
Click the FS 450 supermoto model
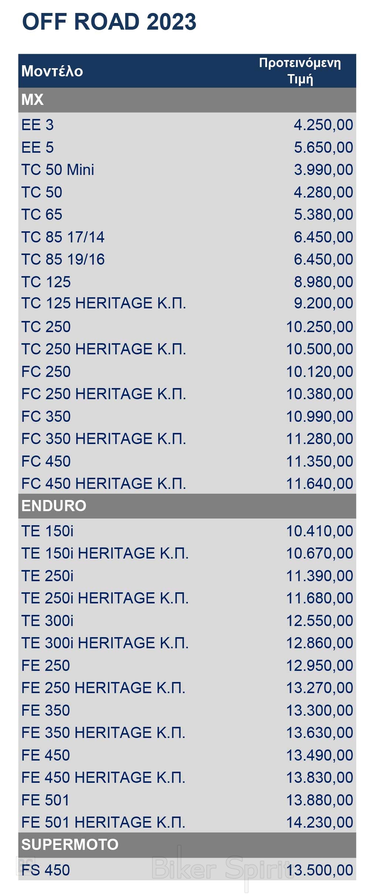click(x=45, y=870)
